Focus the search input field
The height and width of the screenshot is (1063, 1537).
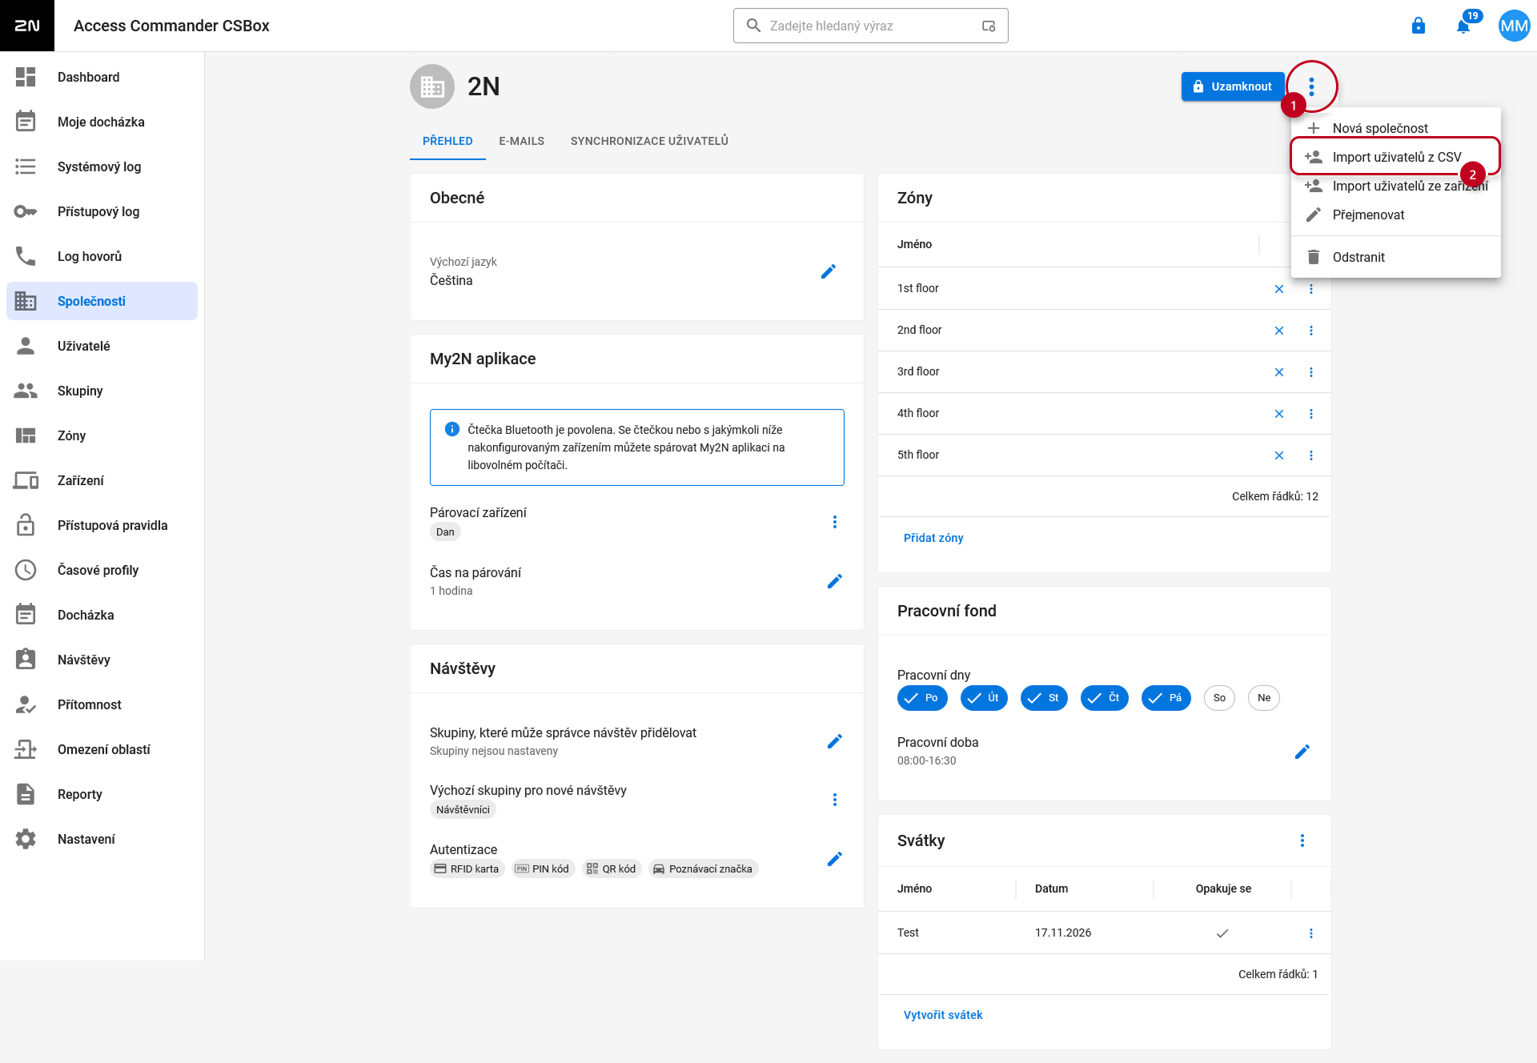pyautogui.click(x=870, y=26)
